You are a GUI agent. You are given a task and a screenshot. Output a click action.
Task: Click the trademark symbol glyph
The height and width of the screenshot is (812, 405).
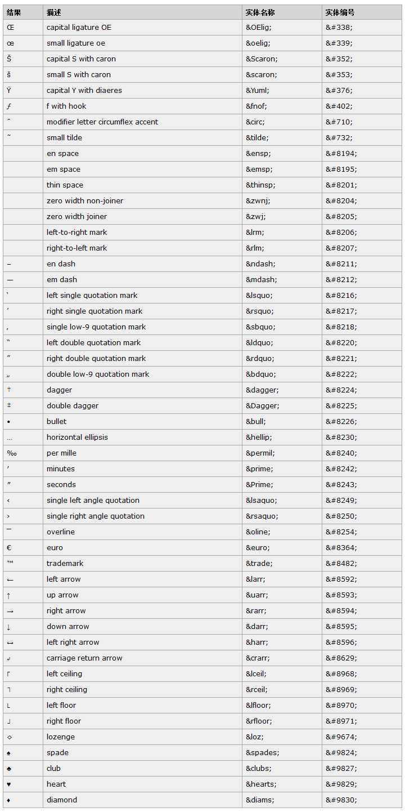(11, 563)
